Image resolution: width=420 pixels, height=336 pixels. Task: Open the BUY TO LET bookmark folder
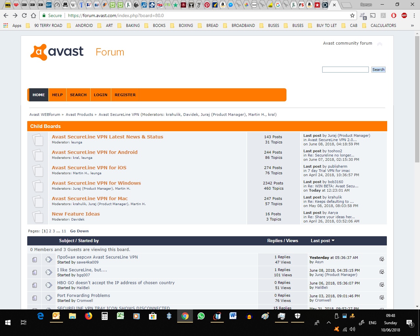323,25
